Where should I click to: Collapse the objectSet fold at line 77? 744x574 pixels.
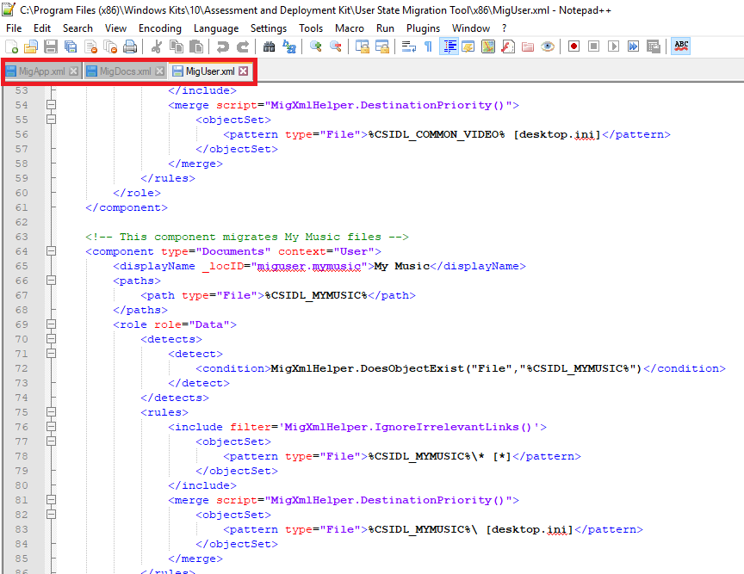(x=52, y=441)
